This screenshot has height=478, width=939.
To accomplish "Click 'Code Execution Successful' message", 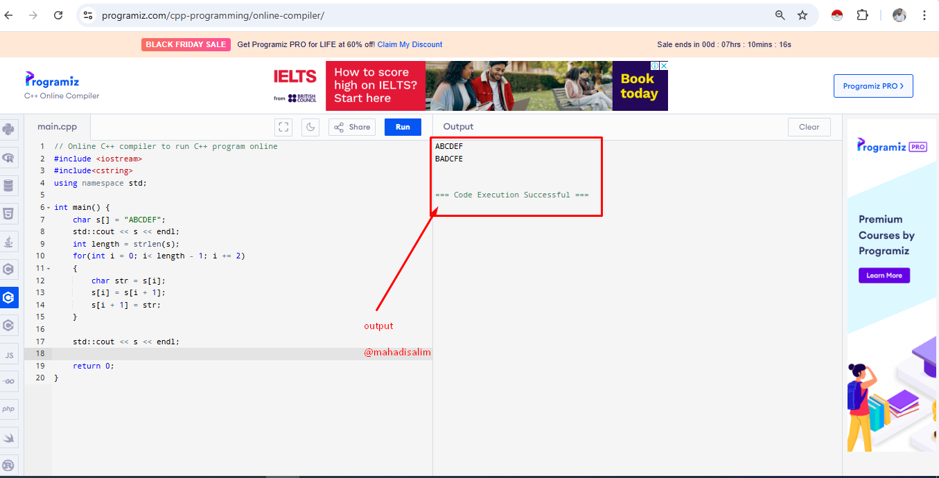I will pos(512,195).
